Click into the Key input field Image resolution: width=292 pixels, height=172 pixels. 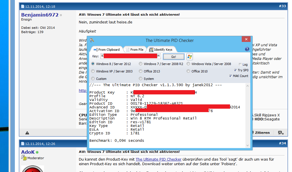[x=131, y=56]
